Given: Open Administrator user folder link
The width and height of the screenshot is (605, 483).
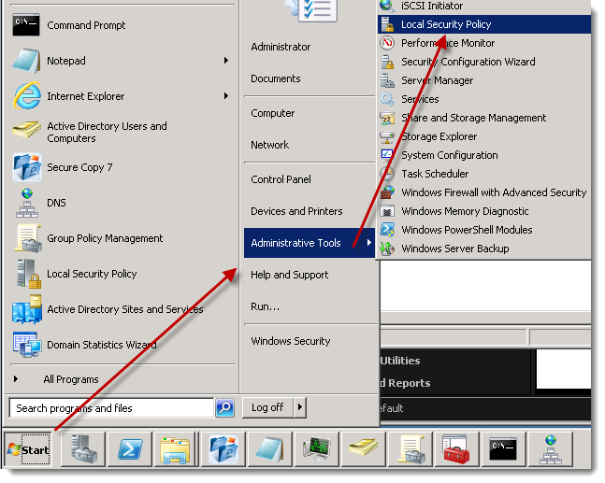Looking at the screenshot, I should 281,47.
